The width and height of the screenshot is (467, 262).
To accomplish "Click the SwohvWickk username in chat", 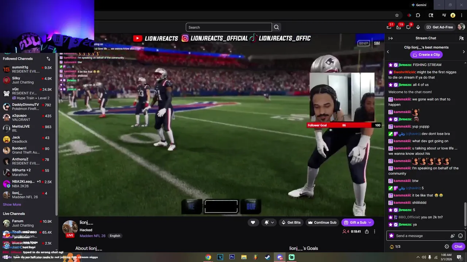I will 404,72.
